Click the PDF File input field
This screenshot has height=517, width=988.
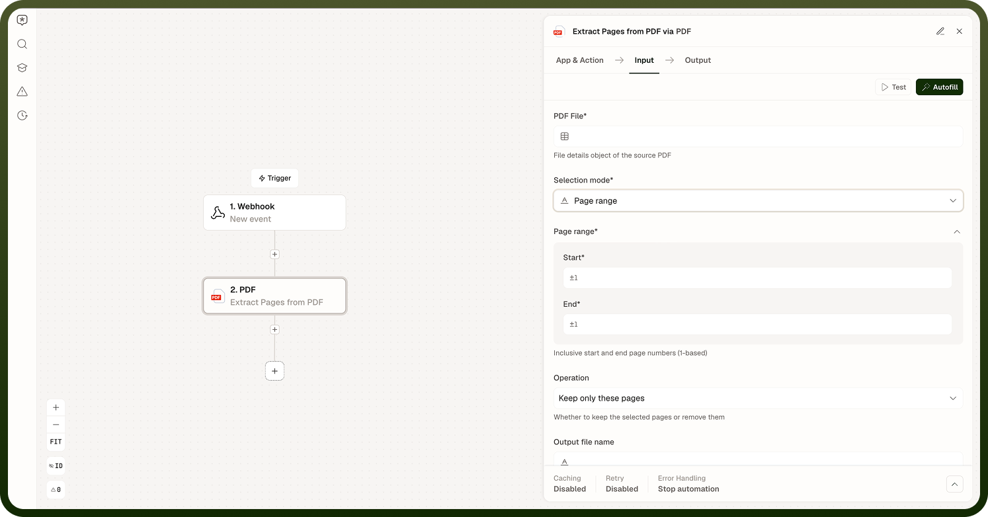[x=758, y=136]
